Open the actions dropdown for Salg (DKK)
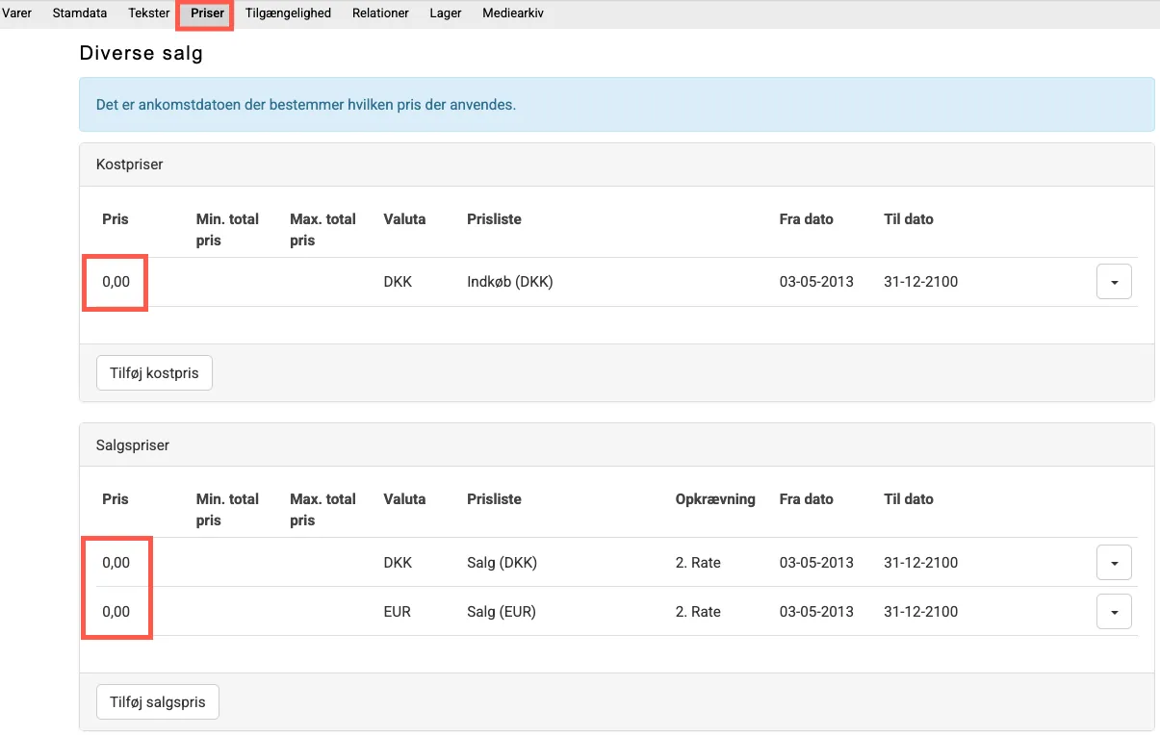The height and width of the screenshot is (736, 1160). click(1114, 563)
